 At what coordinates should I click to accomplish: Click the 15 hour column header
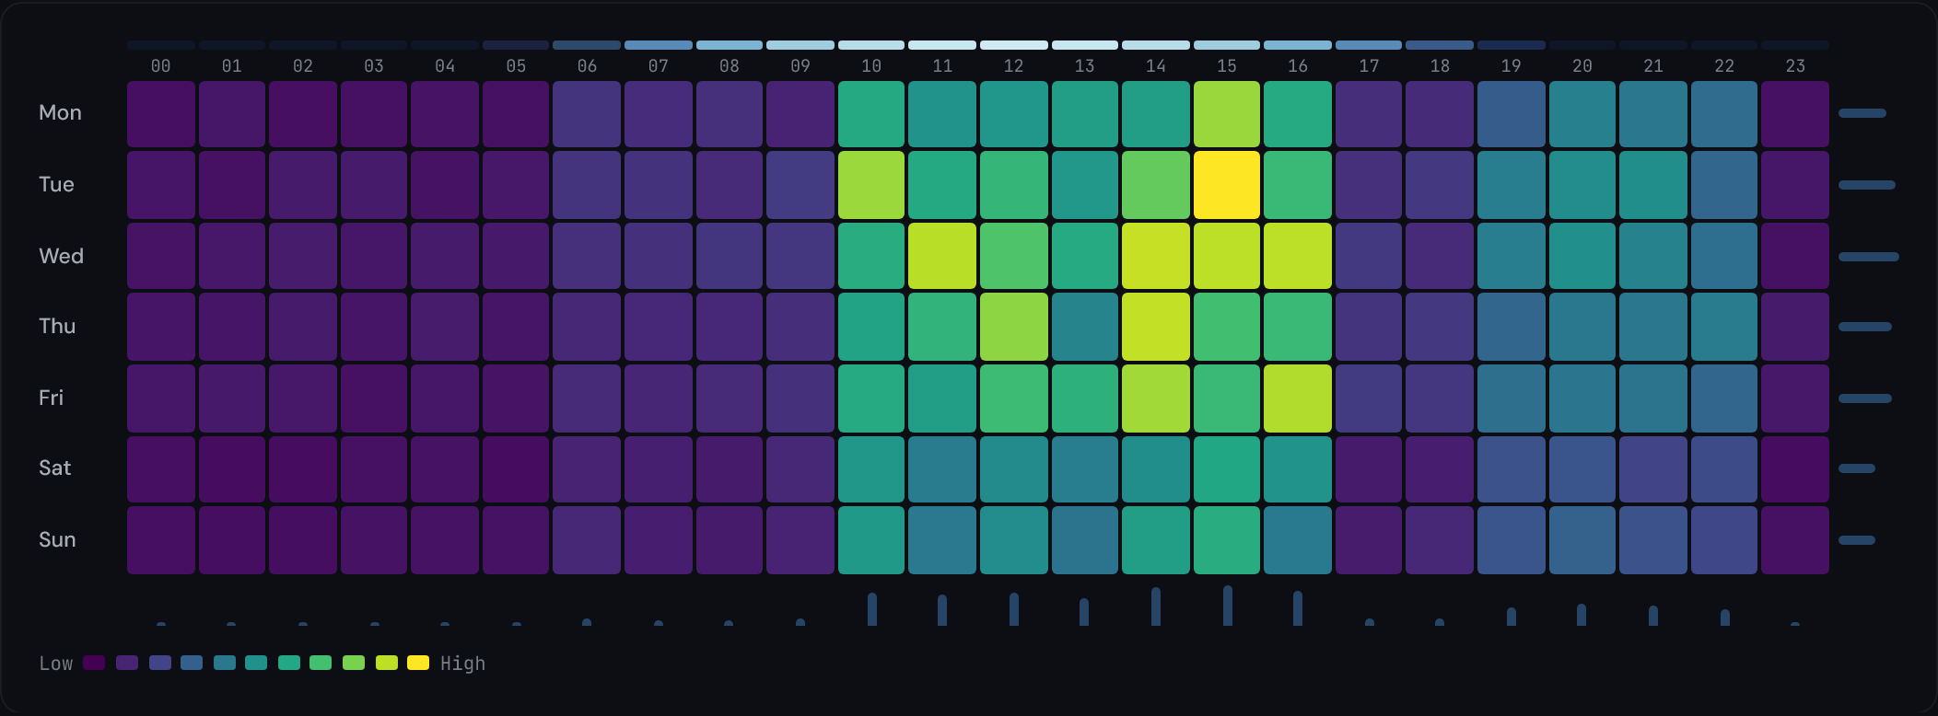(x=1227, y=66)
